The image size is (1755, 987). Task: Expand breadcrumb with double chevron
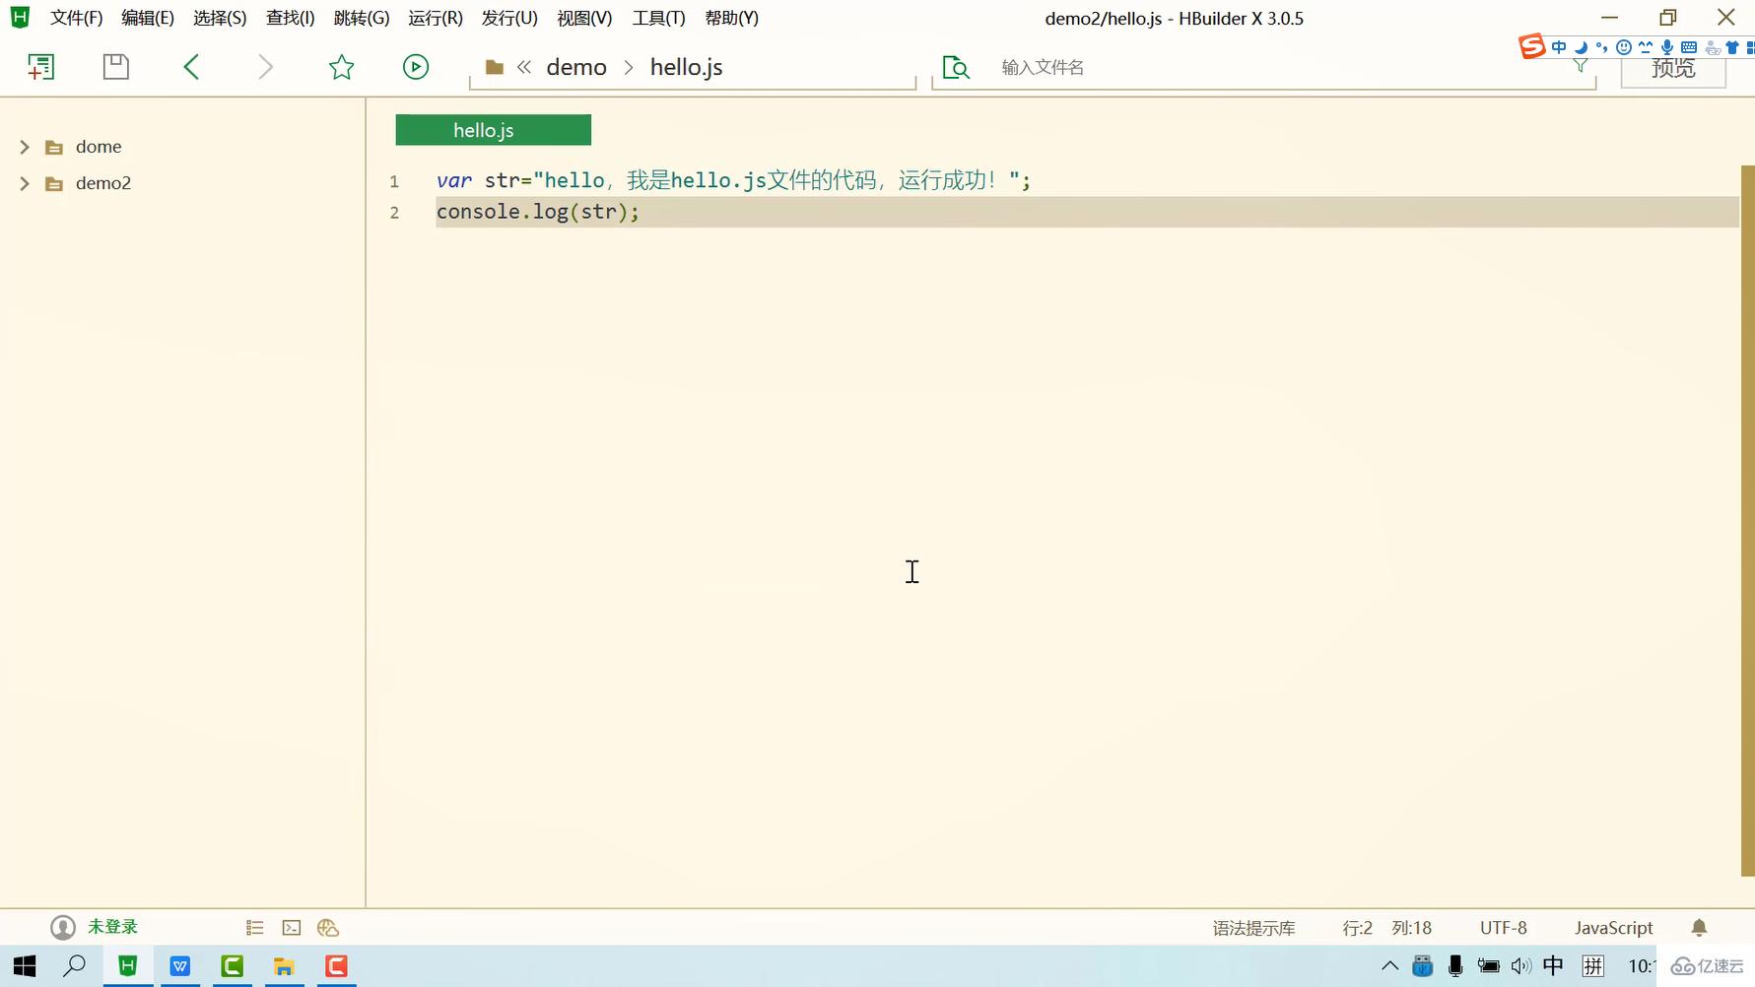tap(524, 67)
